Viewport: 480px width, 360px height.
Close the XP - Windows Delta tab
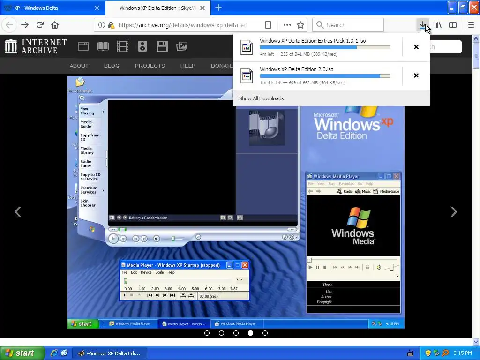[x=97, y=8]
